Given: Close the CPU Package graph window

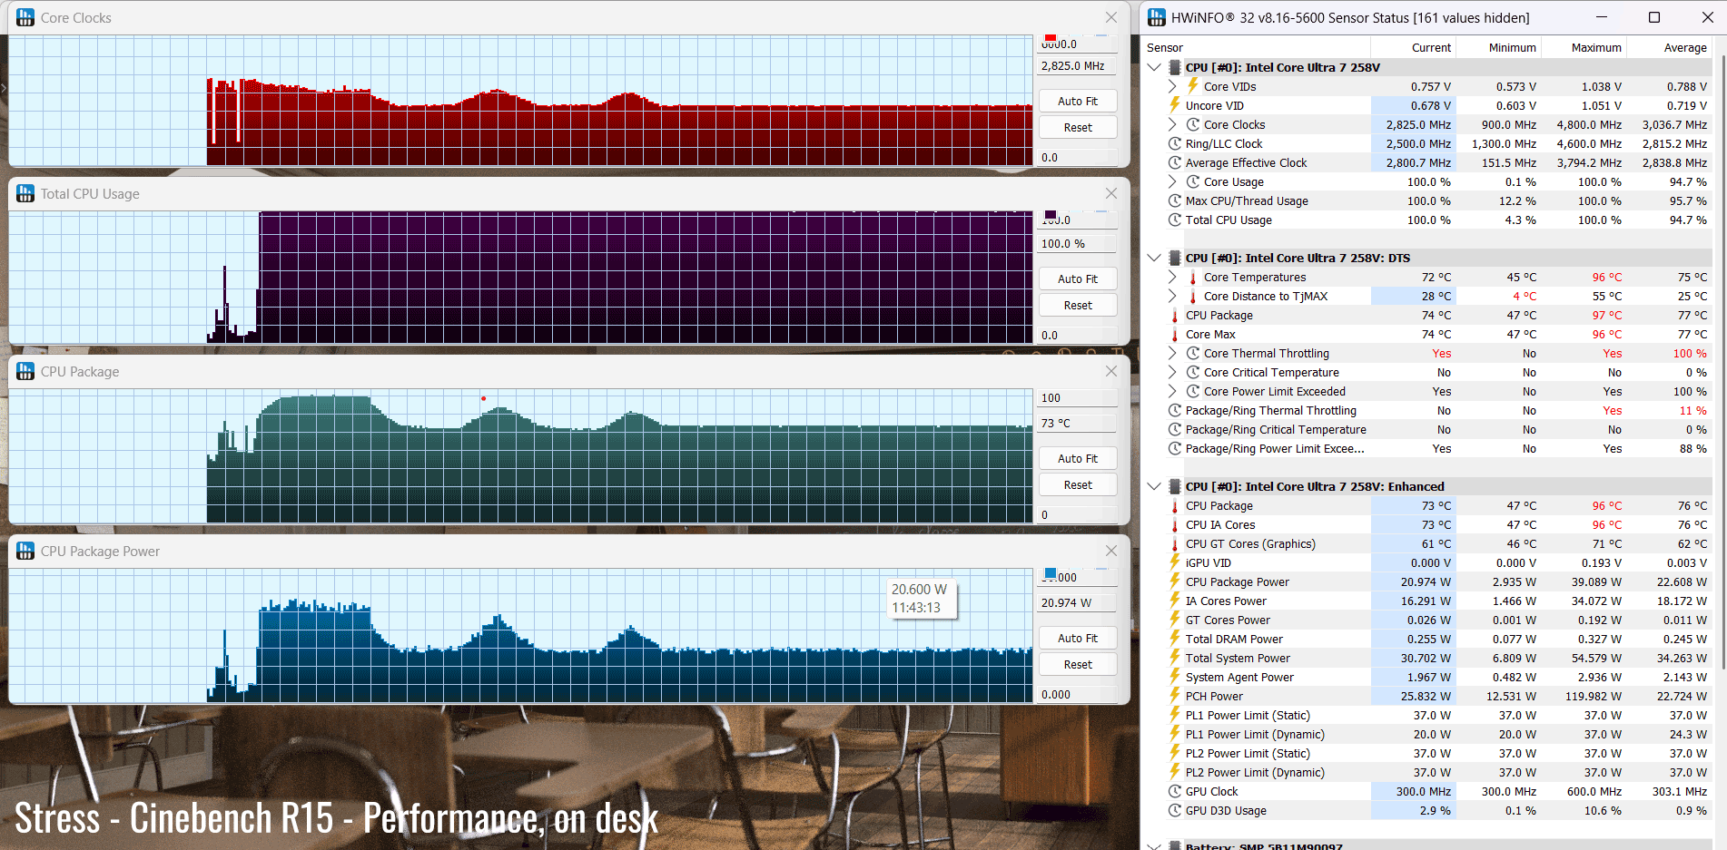Looking at the screenshot, I should [x=1111, y=371].
